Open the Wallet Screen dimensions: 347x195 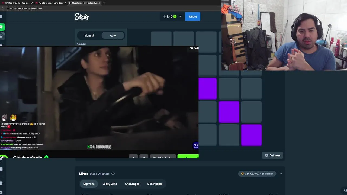[x=192, y=17]
